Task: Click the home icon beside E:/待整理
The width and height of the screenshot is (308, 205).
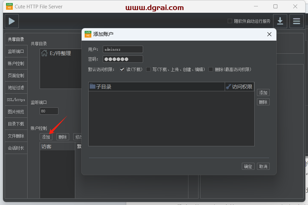Action: click(44, 53)
